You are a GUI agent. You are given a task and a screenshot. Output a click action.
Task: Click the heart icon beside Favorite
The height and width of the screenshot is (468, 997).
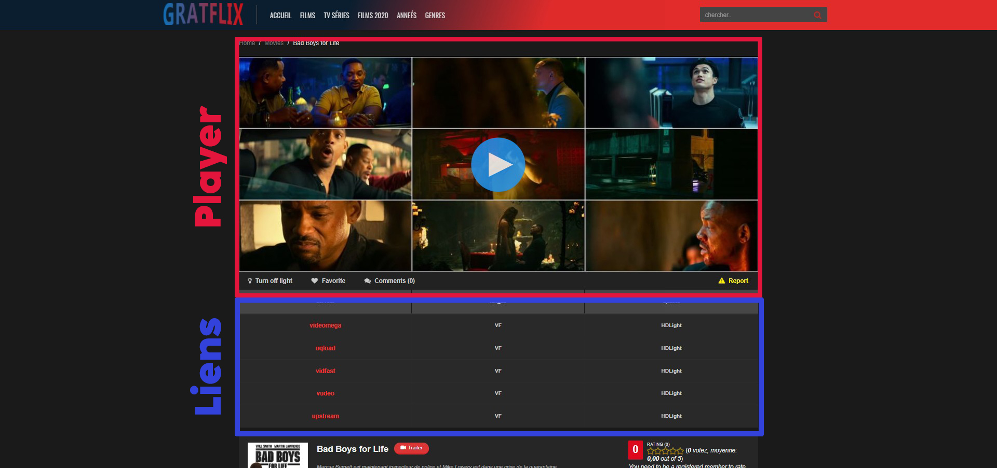314,281
